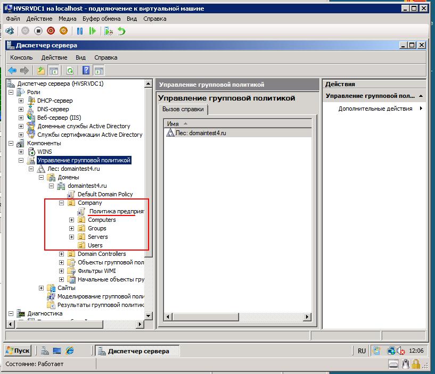Expand the WINS node
The width and height of the screenshot is (435, 374).
tap(21, 152)
